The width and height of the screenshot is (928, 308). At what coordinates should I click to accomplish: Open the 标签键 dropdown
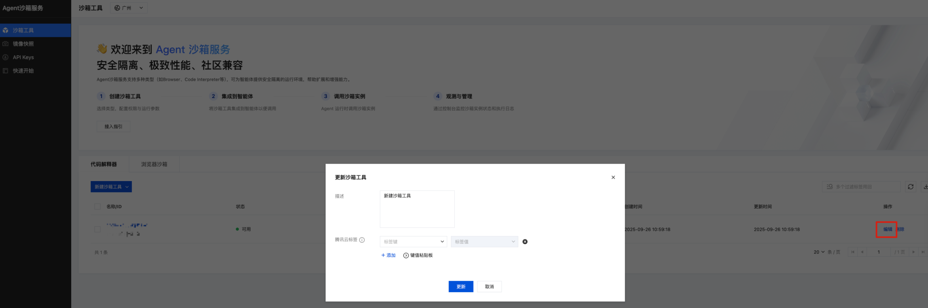pyautogui.click(x=413, y=242)
